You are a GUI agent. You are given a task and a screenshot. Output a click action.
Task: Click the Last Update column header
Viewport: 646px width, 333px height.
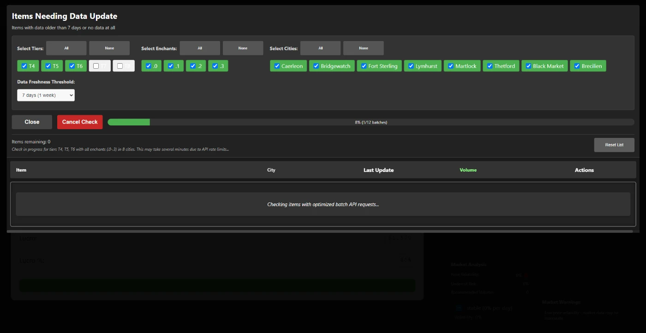click(x=378, y=170)
